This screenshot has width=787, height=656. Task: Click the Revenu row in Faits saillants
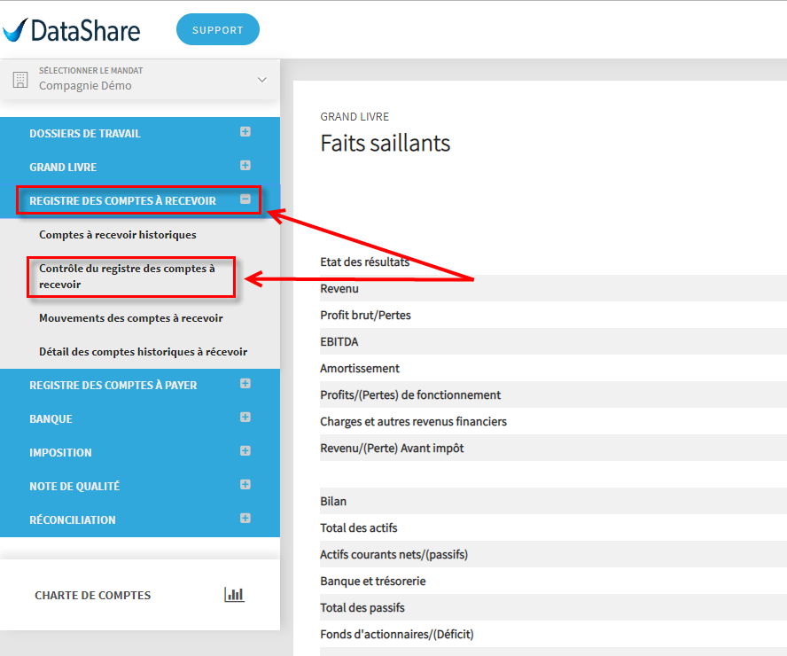(x=553, y=288)
